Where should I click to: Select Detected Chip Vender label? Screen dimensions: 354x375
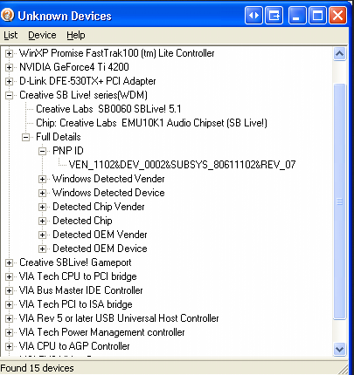[99, 207]
